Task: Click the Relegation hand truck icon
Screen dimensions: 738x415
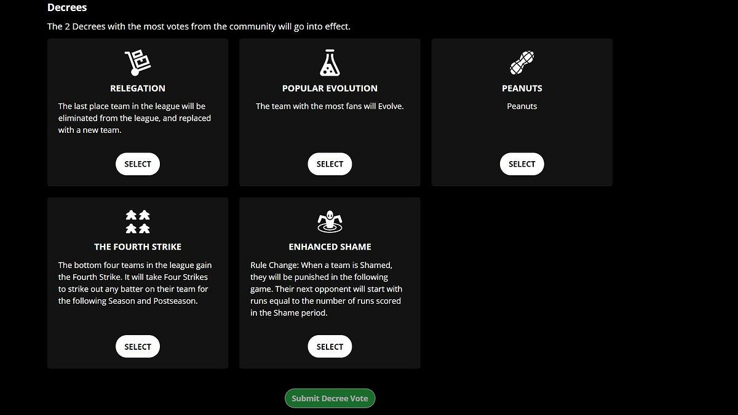Action: (x=138, y=63)
